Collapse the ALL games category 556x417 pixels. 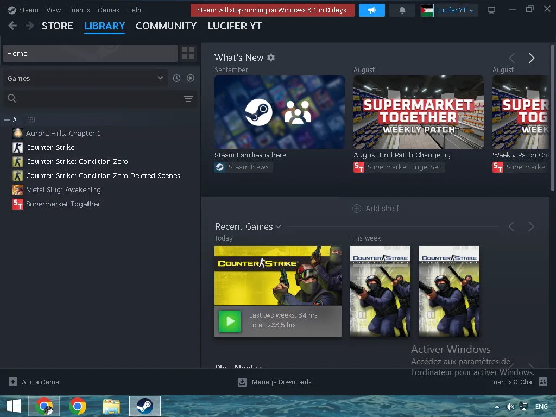[x=7, y=120]
